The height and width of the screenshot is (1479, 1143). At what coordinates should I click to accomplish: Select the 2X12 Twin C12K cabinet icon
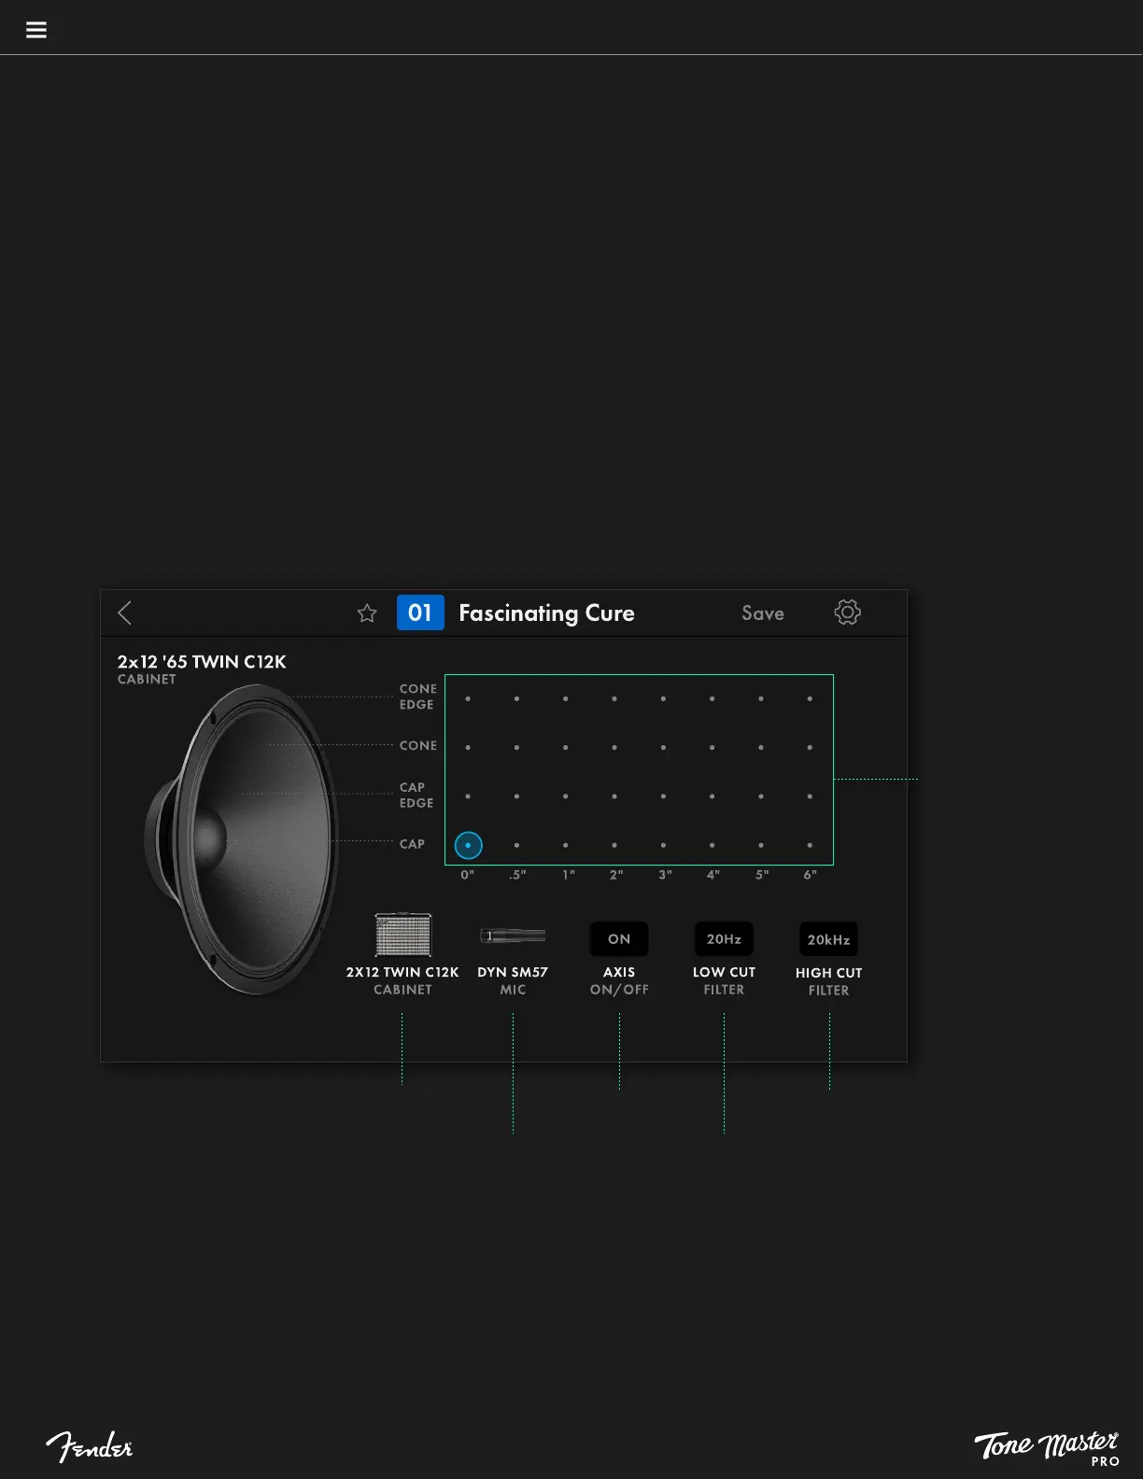point(402,935)
